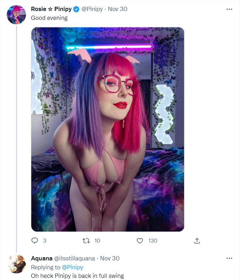
Task: Click the blue verified badge next to Pinipy
Action: click(76, 9)
